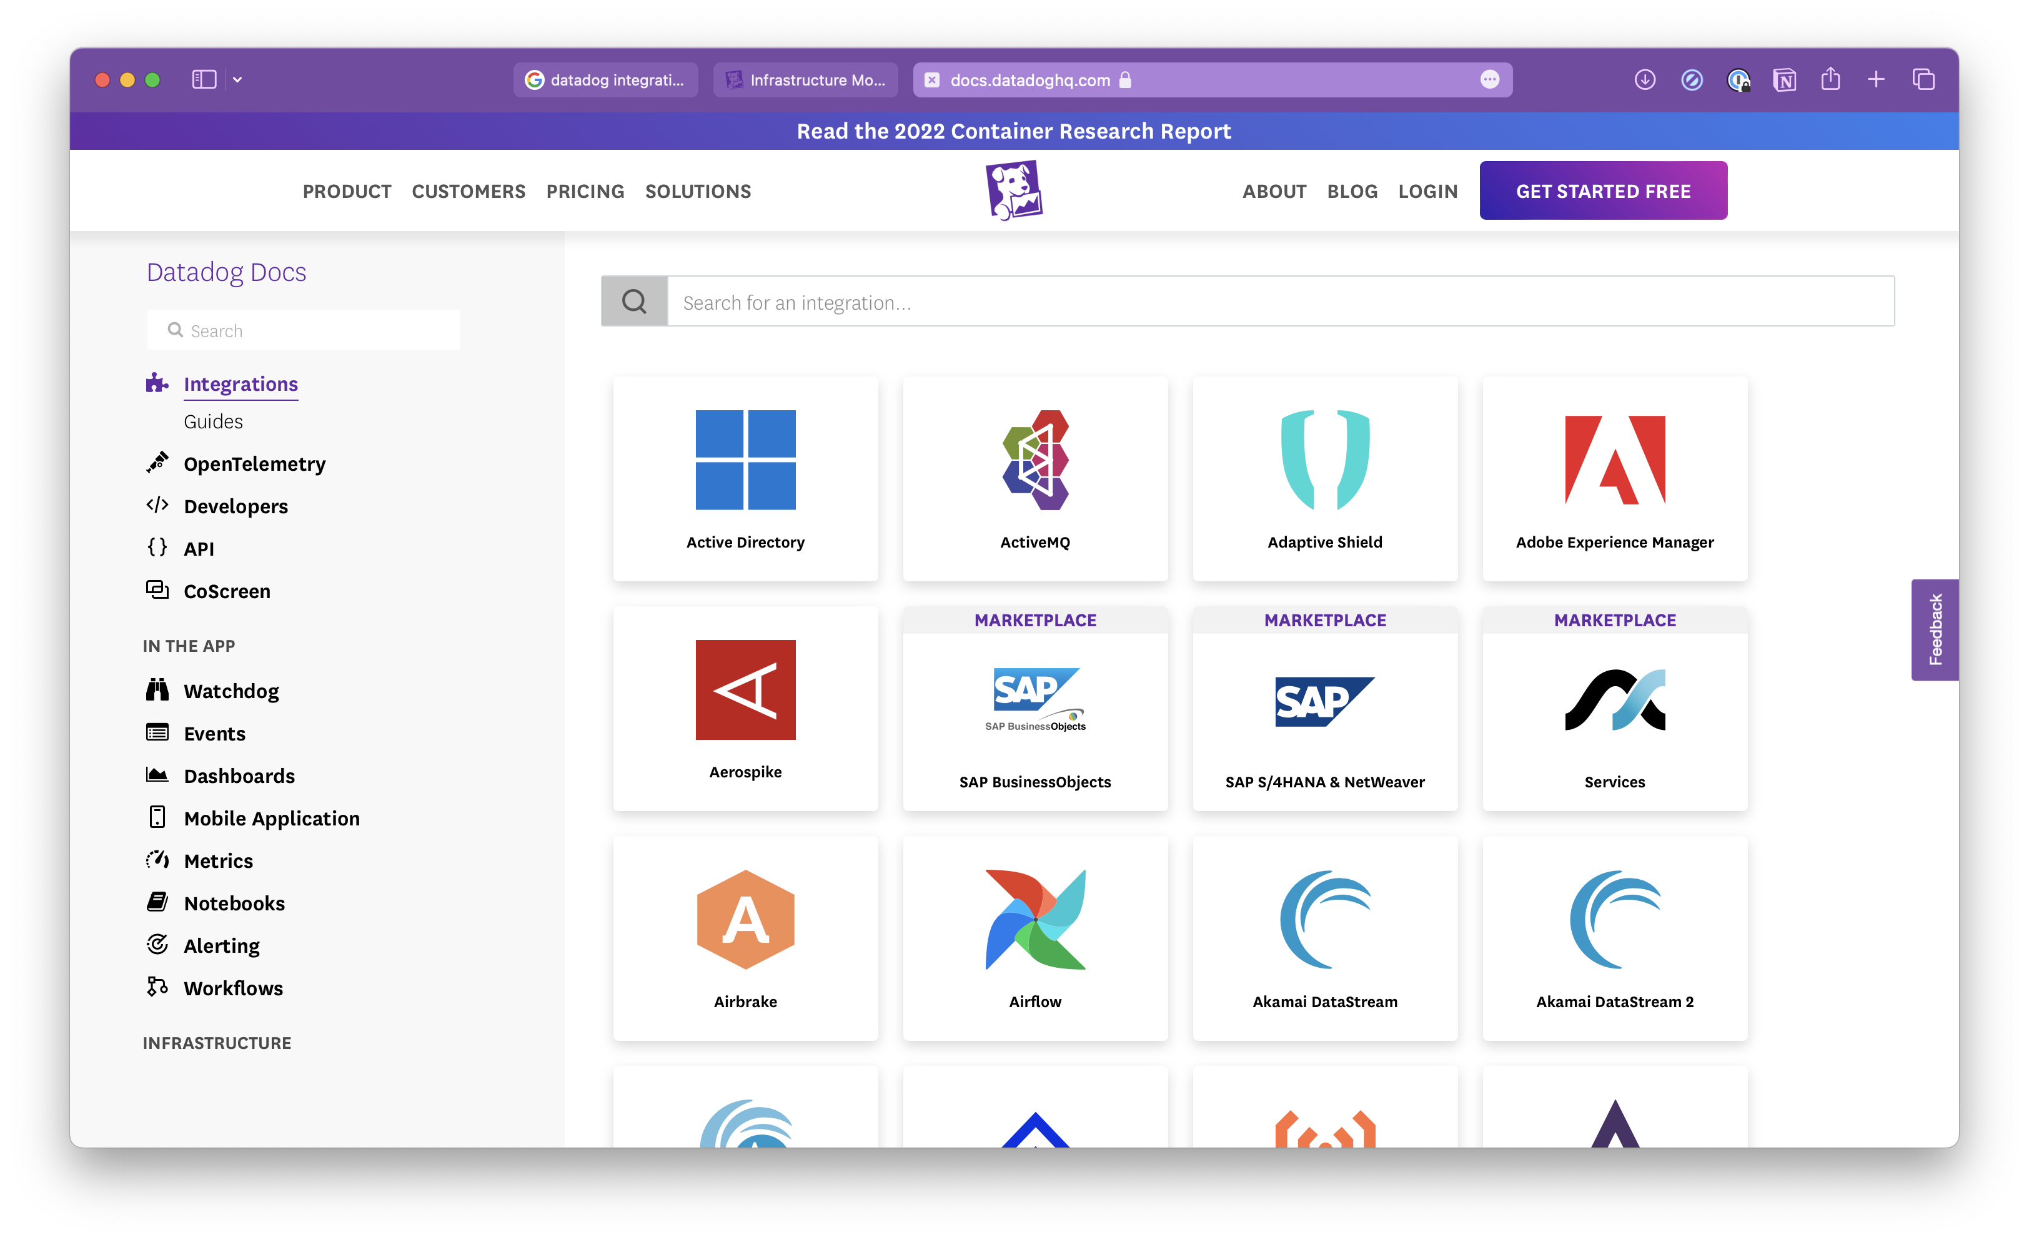
Task: Focus the sidebar docs Search field
Action: [x=303, y=330]
